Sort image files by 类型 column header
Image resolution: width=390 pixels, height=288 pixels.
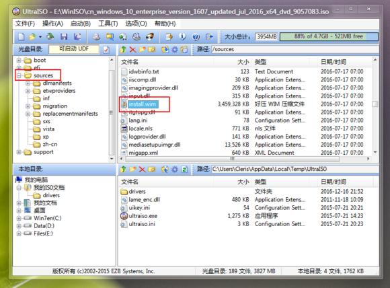[x=260, y=62]
